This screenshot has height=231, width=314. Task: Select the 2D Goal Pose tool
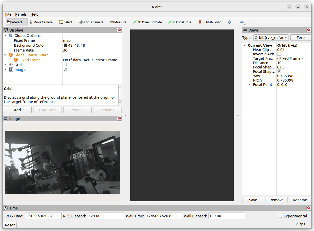point(180,22)
